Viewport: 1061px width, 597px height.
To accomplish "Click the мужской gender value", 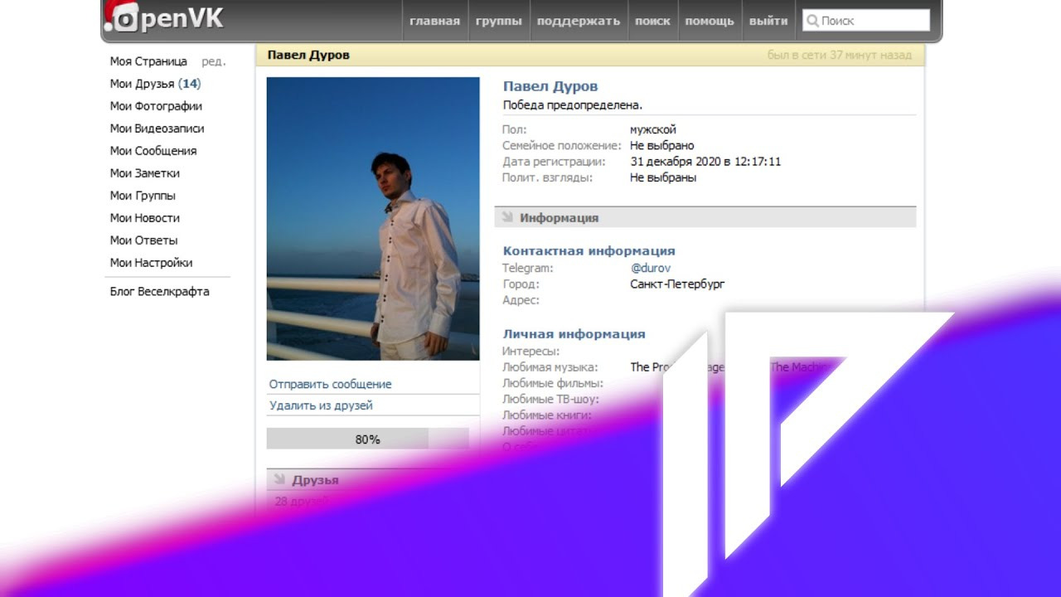I will [x=653, y=129].
